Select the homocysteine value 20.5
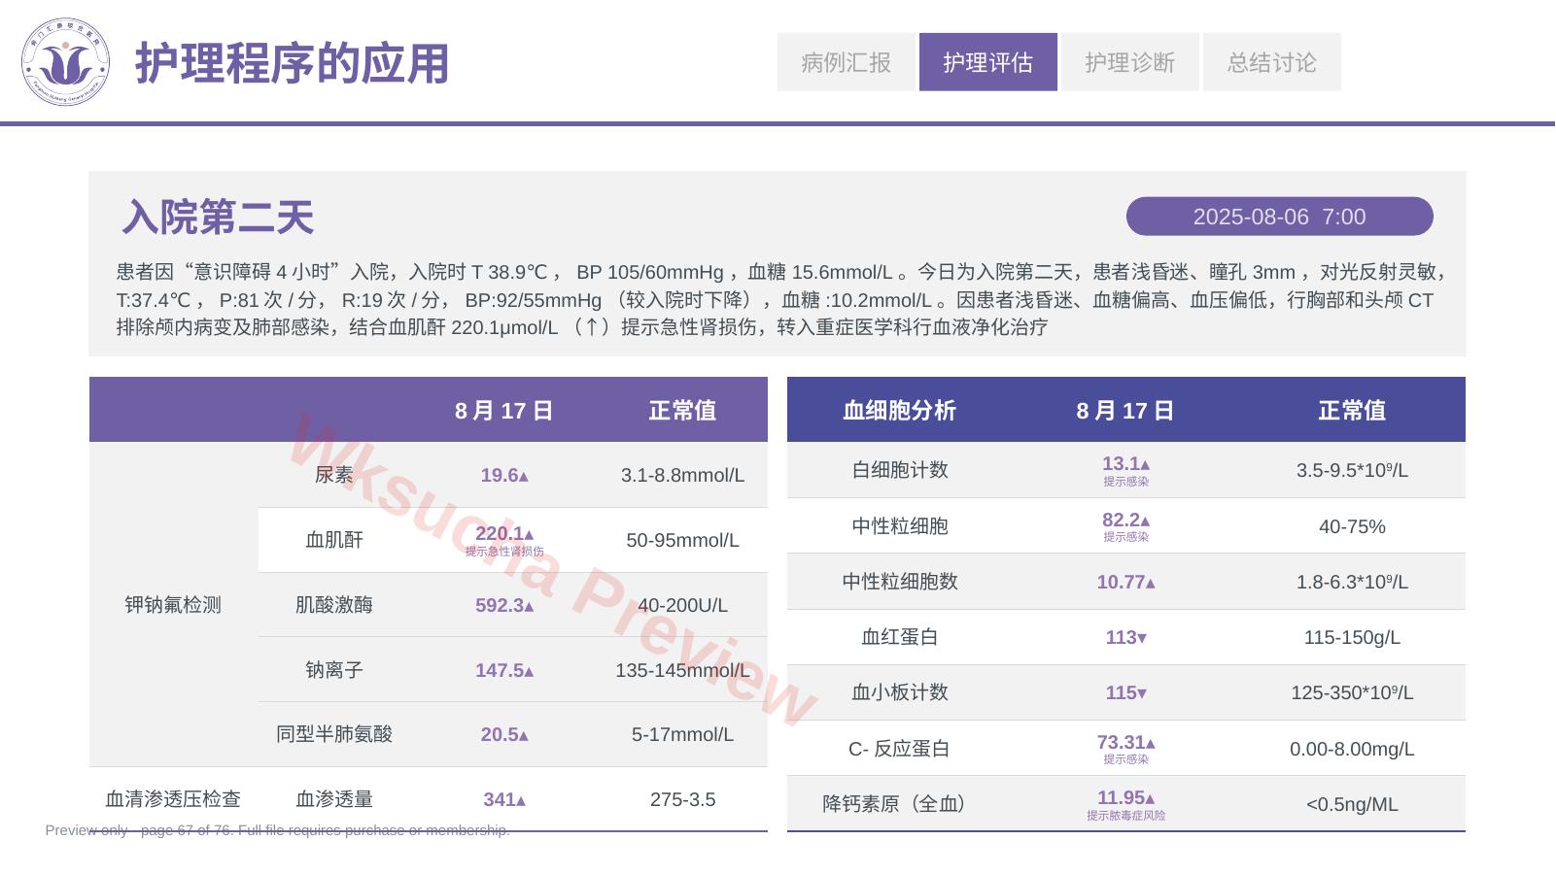This screenshot has height=874, width=1556. coord(504,734)
